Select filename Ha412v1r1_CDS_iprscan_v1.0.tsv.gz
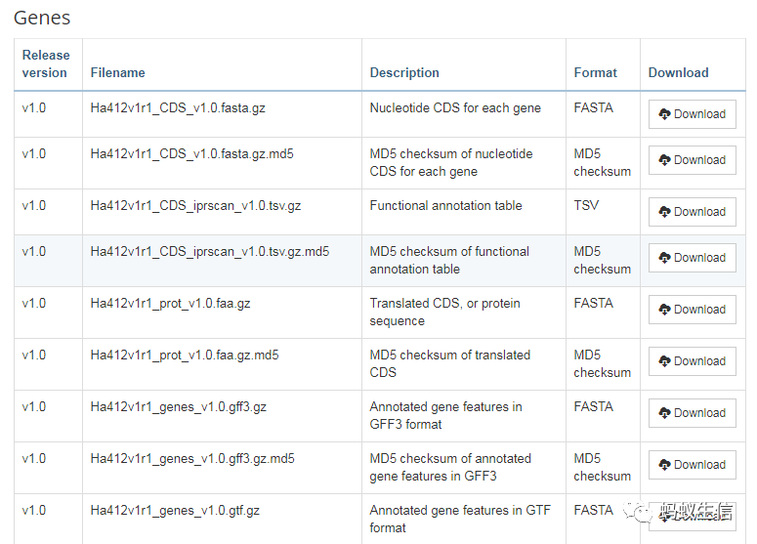 [195, 206]
